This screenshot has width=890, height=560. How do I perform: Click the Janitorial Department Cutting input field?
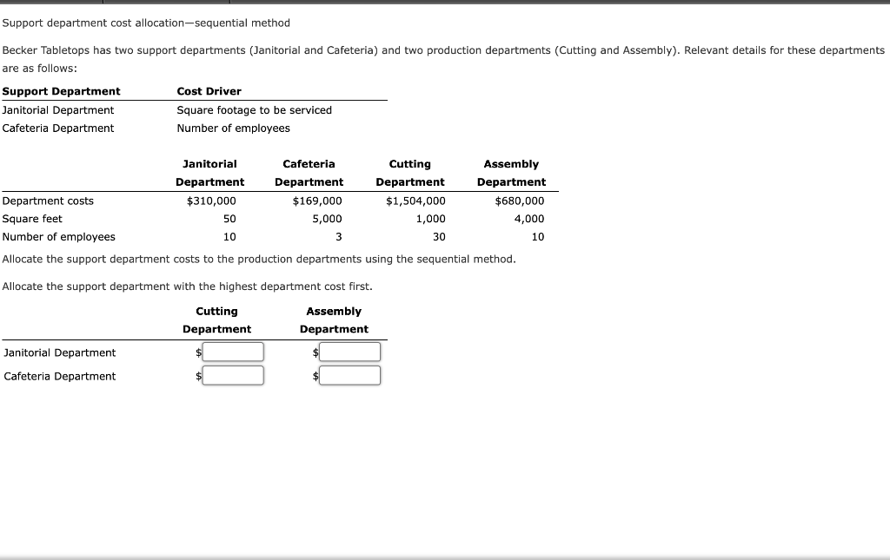click(x=231, y=352)
